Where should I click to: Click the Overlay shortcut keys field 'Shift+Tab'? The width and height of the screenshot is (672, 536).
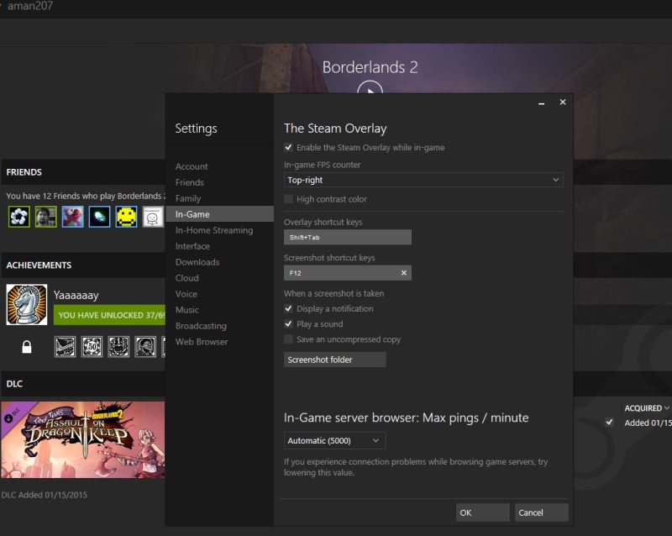point(348,237)
